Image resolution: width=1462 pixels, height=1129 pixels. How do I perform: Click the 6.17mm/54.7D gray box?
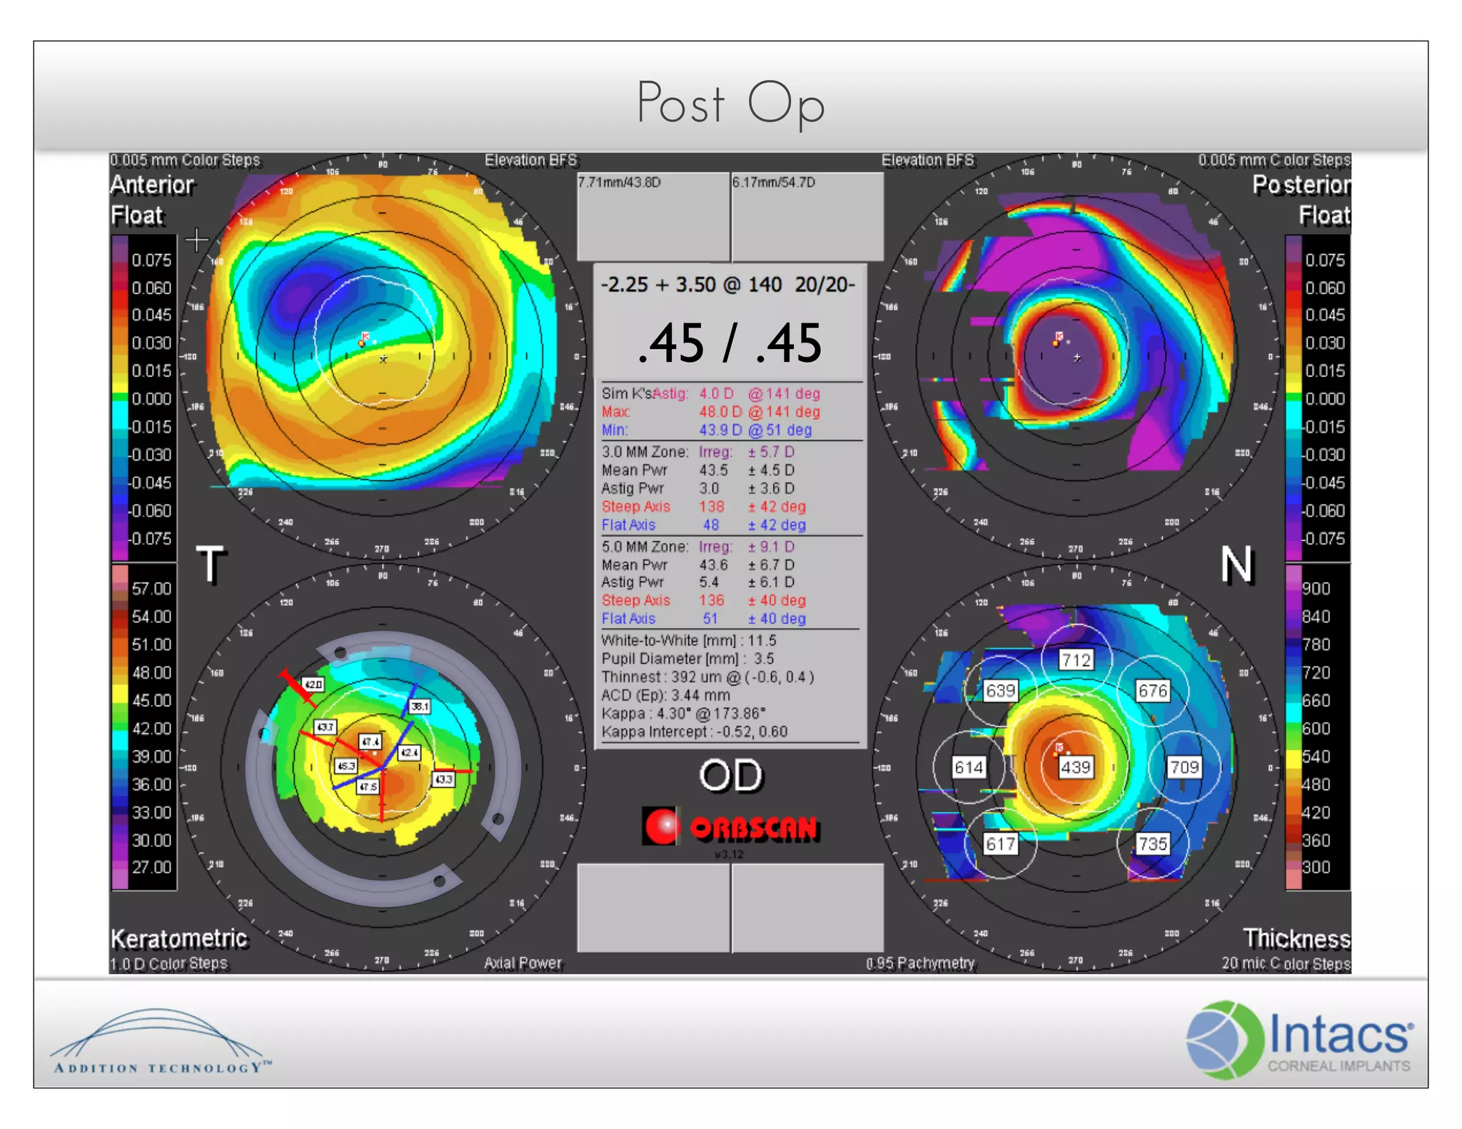point(807,217)
